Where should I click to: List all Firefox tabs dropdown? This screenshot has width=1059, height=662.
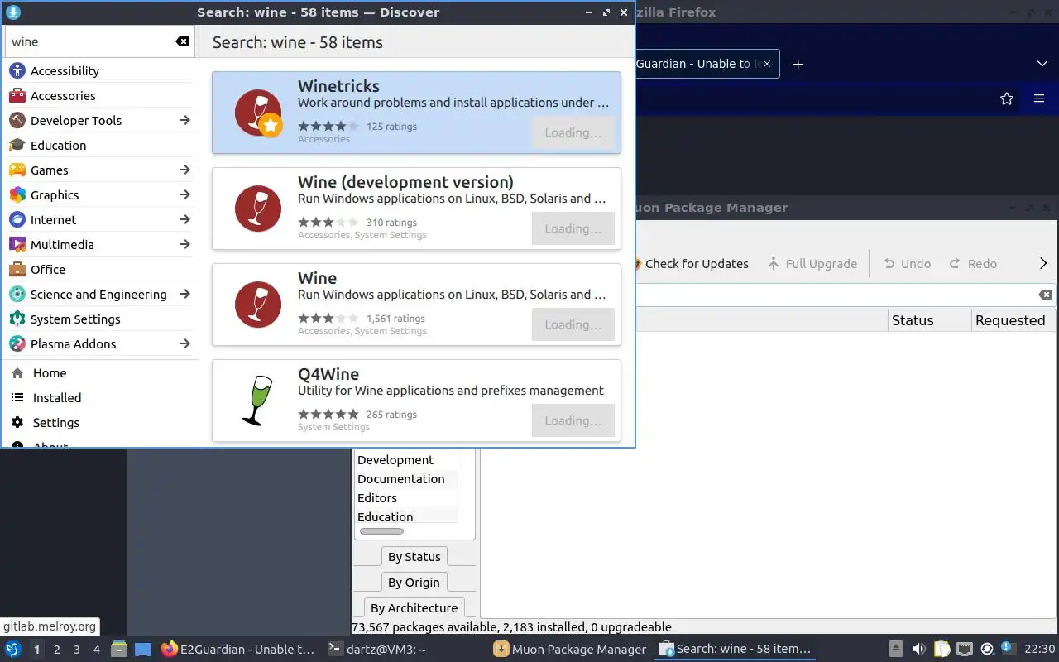click(x=1042, y=64)
